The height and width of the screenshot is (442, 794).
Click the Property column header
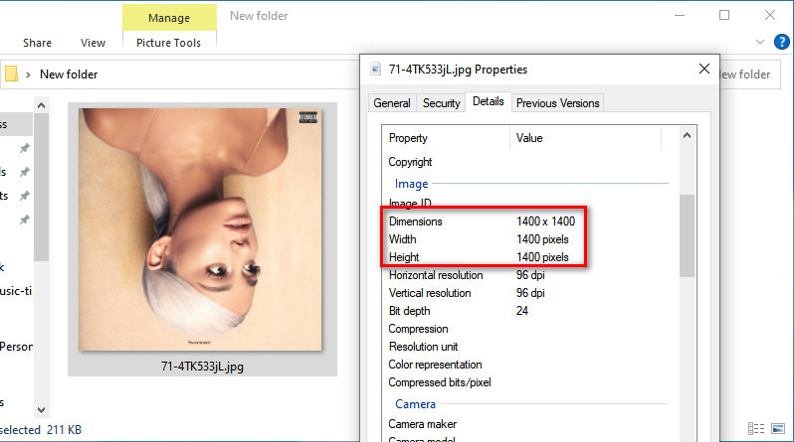pyautogui.click(x=408, y=138)
